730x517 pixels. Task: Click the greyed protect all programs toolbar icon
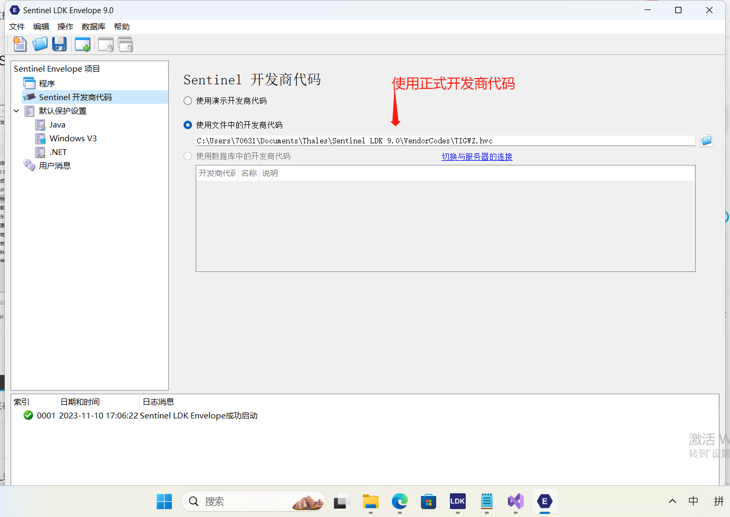(126, 45)
